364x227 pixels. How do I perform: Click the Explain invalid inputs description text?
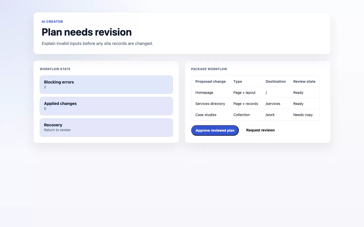[97, 43]
